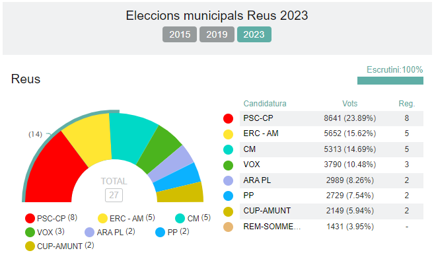The image size is (434, 261).
Task: Click the lavender ARA PL table dot
Action: point(229,180)
